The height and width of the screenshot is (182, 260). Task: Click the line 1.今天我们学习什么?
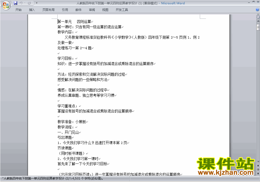coord(92,143)
